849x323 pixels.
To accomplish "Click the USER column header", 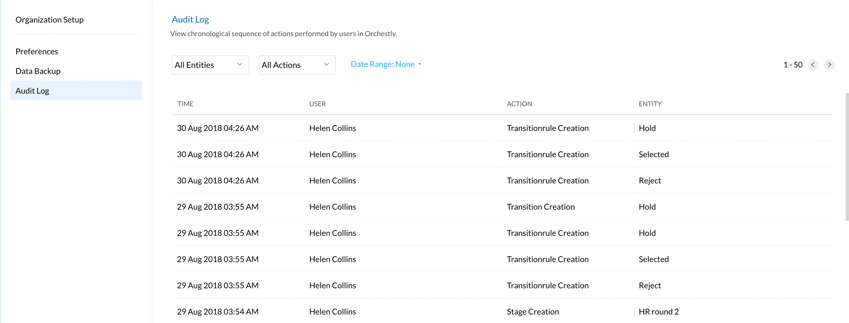I will [317, 104].
